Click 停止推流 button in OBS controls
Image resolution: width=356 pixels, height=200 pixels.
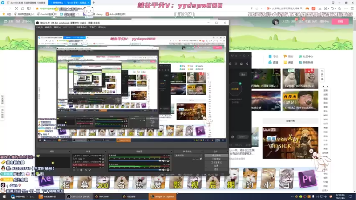[216, 156]
